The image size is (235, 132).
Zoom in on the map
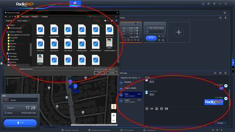114,116
